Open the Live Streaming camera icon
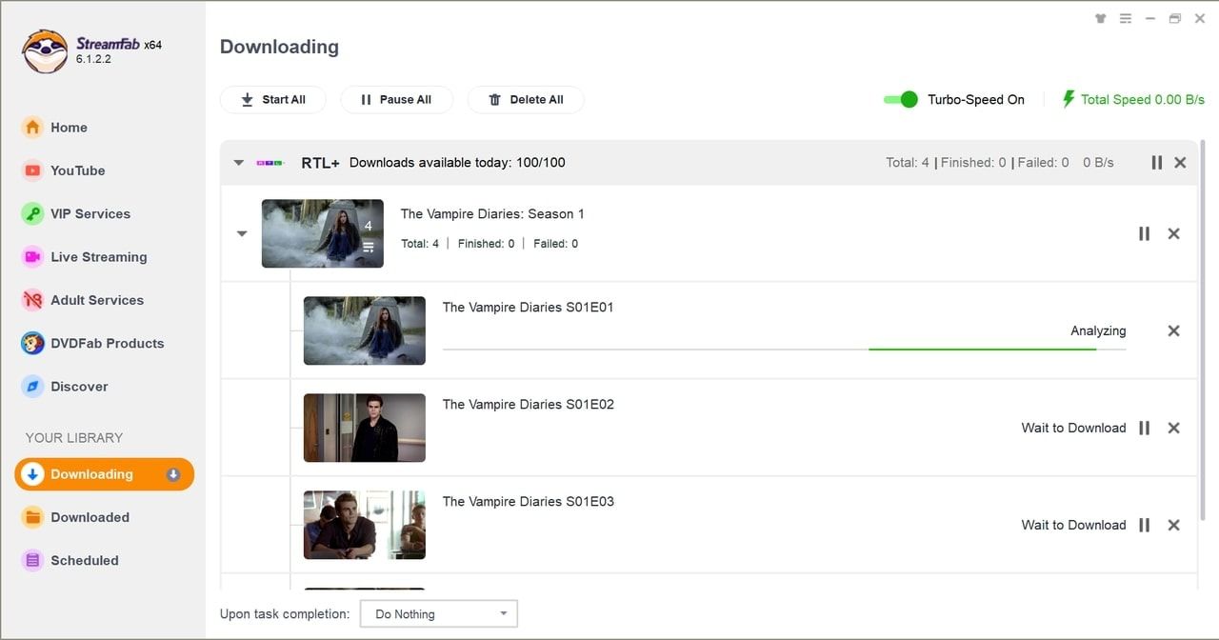Screen dimensions: 1219x640 click(x=32, y=256)
